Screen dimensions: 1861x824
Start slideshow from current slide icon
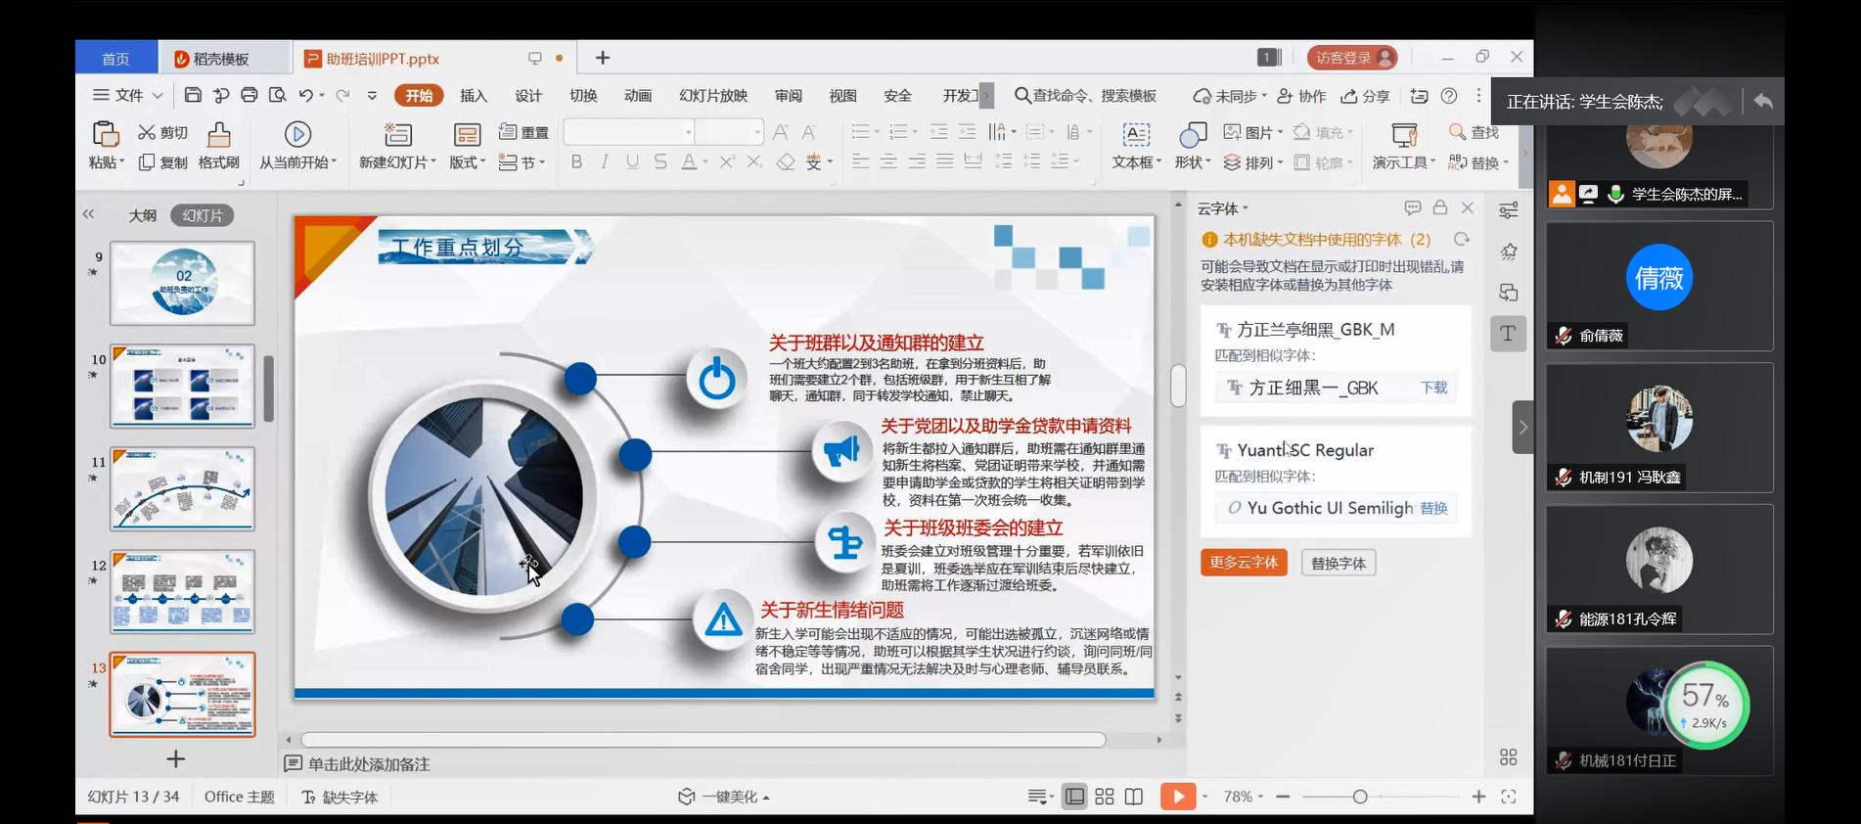(x=297, y=134)
